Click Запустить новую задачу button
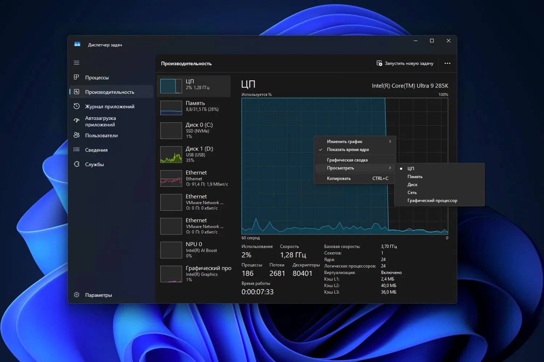Viewport: 544px width, 362px height. (405, 63)
